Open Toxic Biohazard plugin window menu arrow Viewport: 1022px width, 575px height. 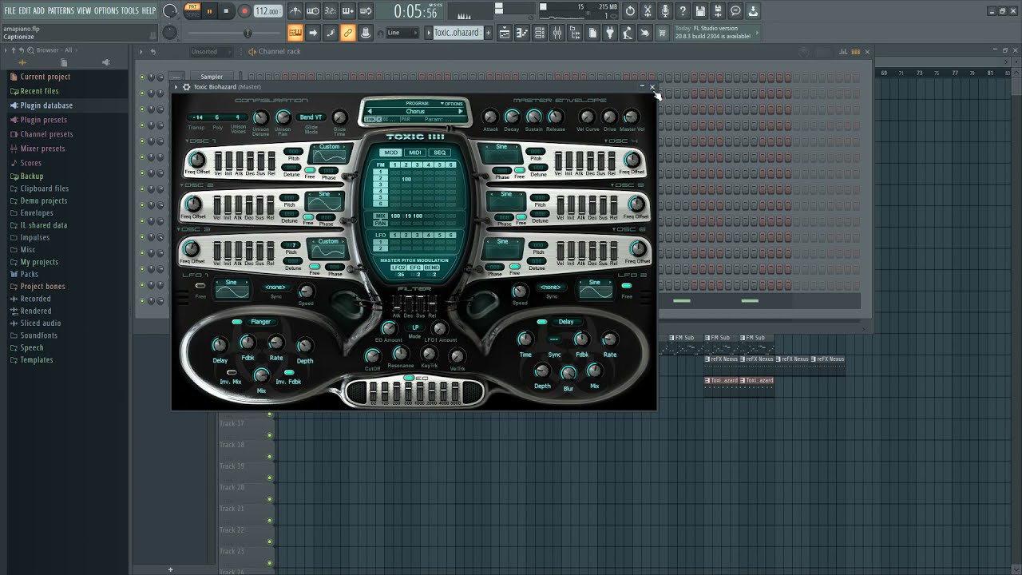[176, 87]
